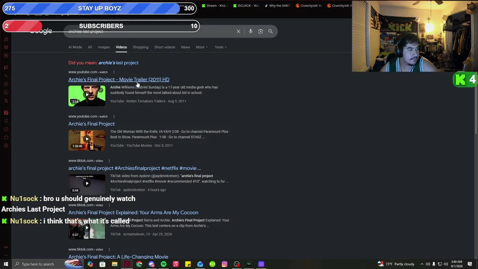Viewport: 478px width, 269px height.
Task: Start a voice search with the microphone
Action: (x=251, y=31)
